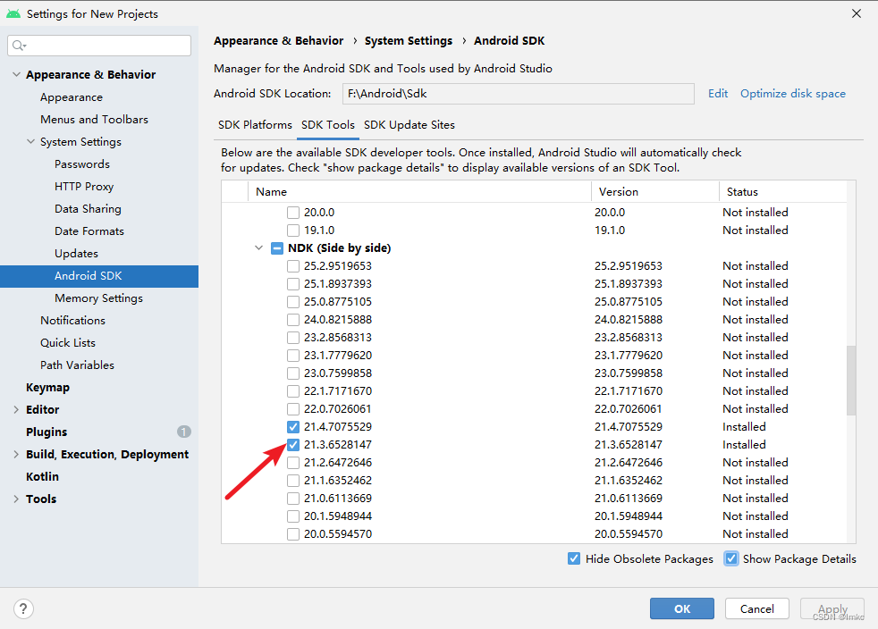Viewport: 878px width, 629px height.
Task: Click the SDK tools list scrollbar thumb
Action: pyautogui.click(x=851, y=381)
